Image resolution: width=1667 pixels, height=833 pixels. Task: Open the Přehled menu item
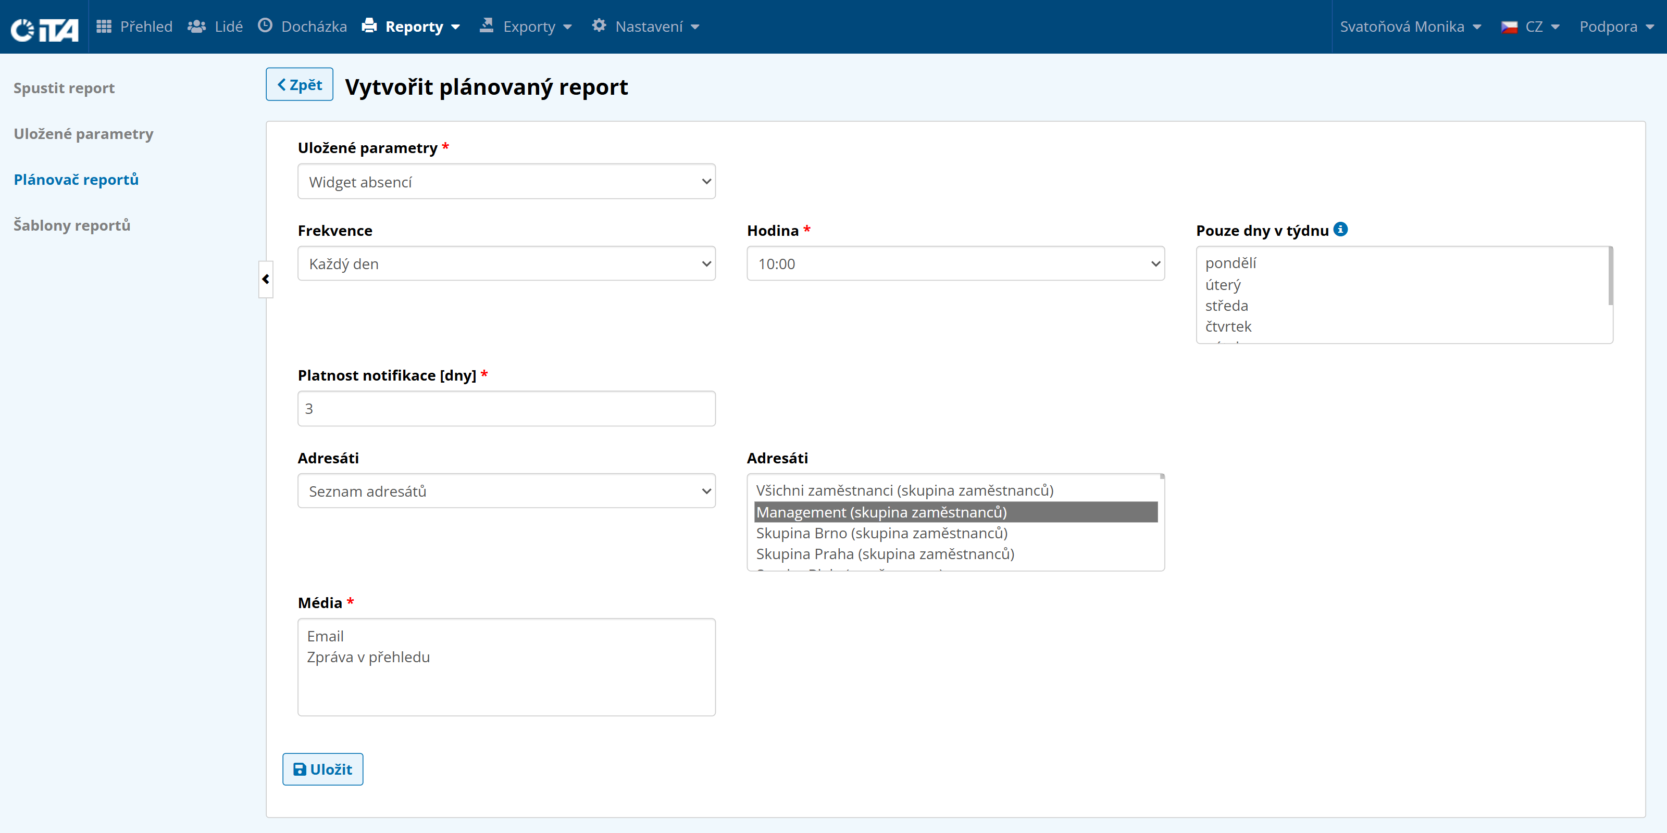[x=134, y=27]
